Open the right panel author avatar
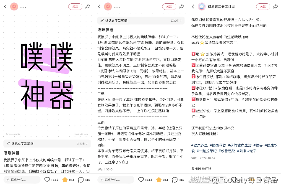This screenshot has height=188, width=281. 202,7
